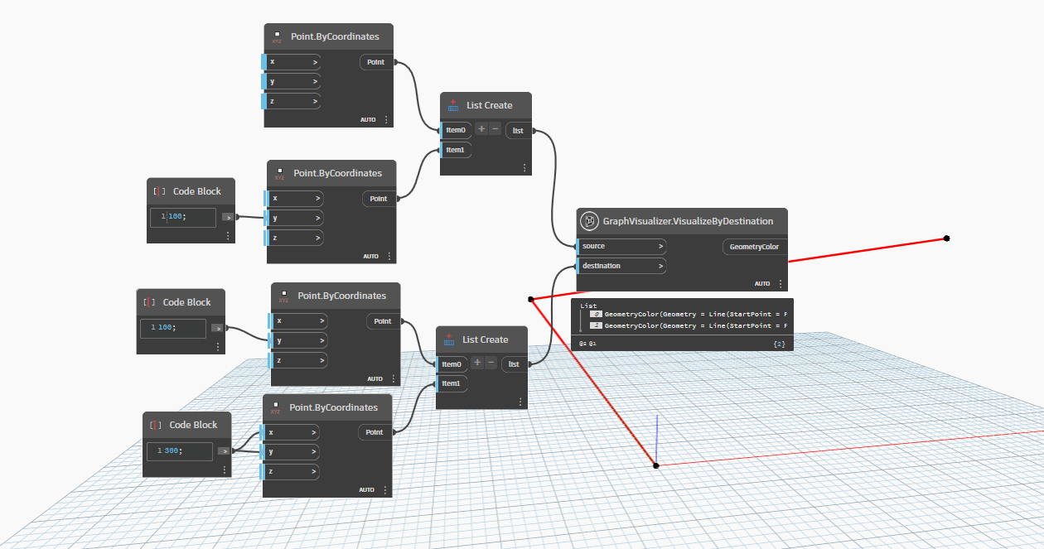1044x549 pixels.
Task: Click the GeometryColor output port
Action: coord(754,247)
